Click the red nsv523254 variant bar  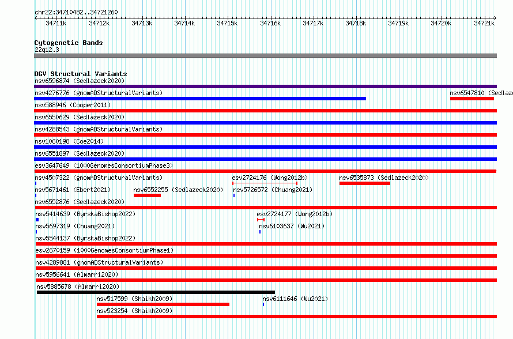(x=297, y=317)
